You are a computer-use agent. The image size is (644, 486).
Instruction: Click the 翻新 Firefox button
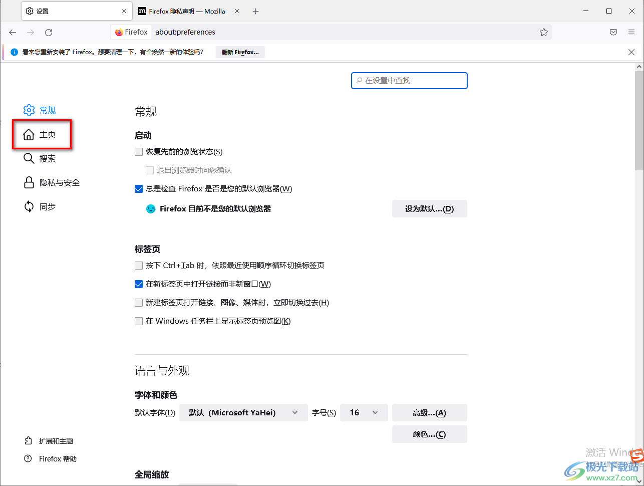pyautogui.click(x=240, y=52)
